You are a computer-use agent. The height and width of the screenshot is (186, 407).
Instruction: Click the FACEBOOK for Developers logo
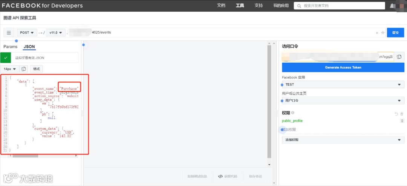click(x=42, y=5)
